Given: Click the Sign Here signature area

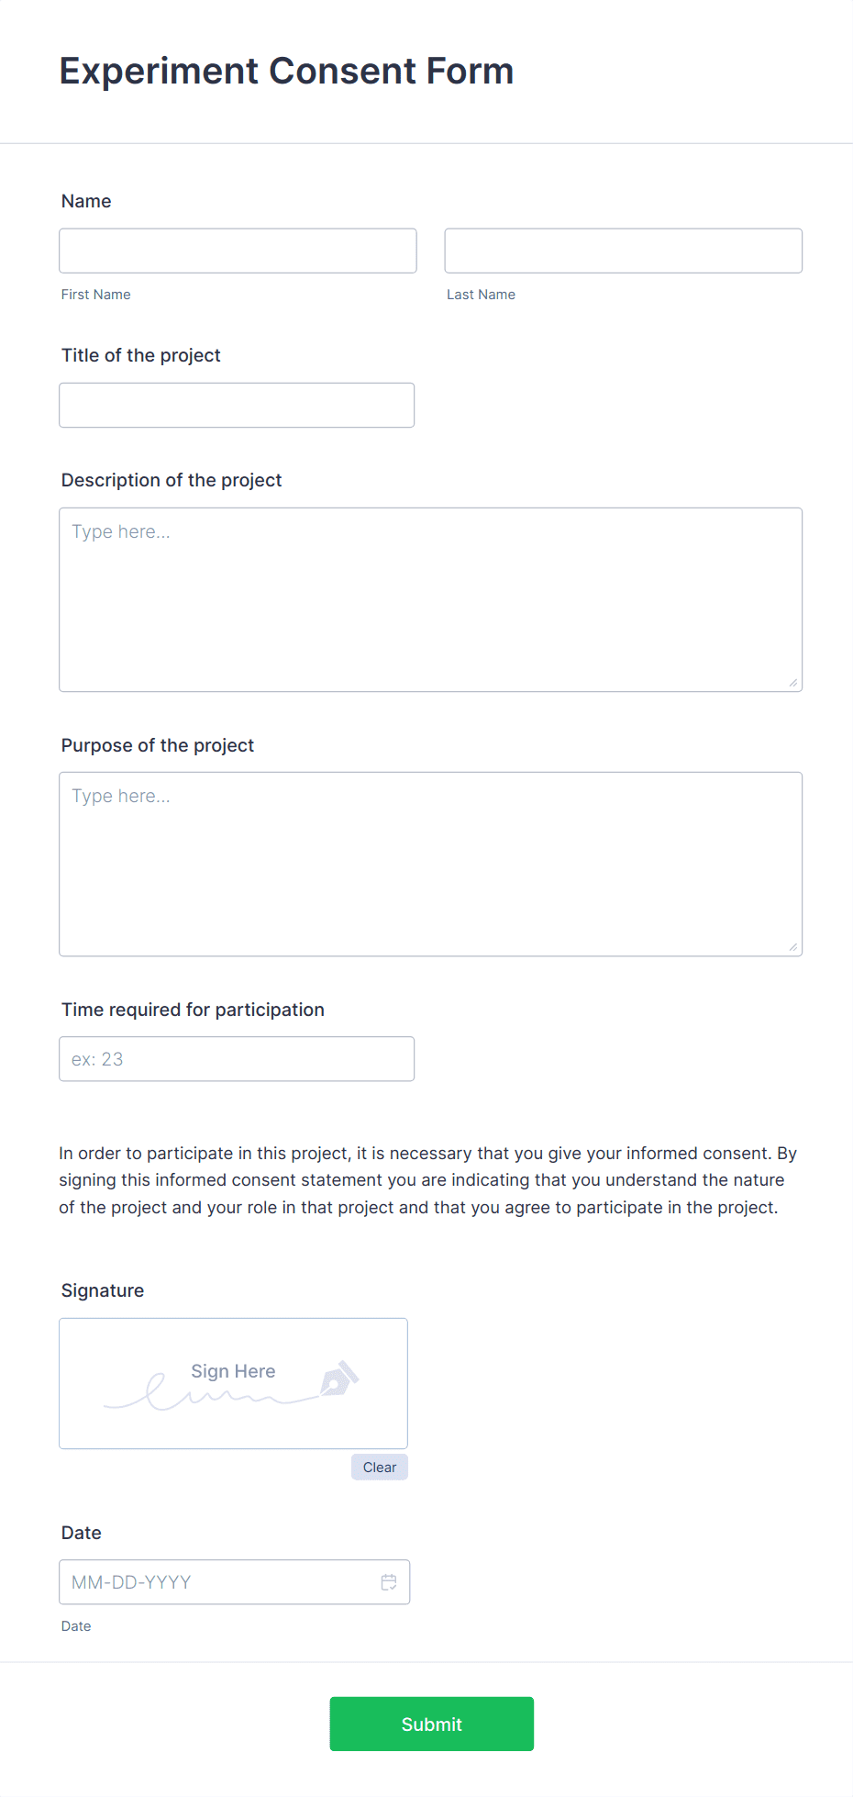Looking at the screenshot, I should [x=233, y=1383].
